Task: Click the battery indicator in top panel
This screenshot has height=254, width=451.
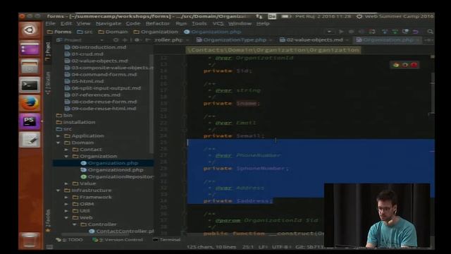Action: coord(286,16)
